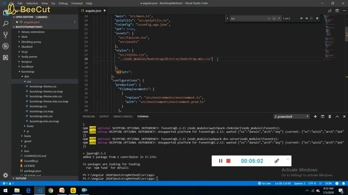Open errors and warnings status indicator
The image size is (348, 195).
(x=8, y=184)
